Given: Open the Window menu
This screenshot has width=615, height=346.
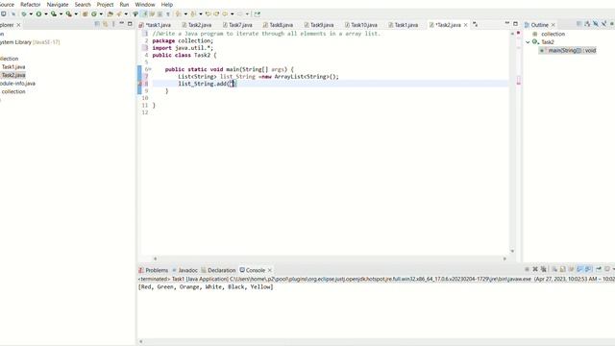Looking at the screenshot, I should click(x=145, y=4).
